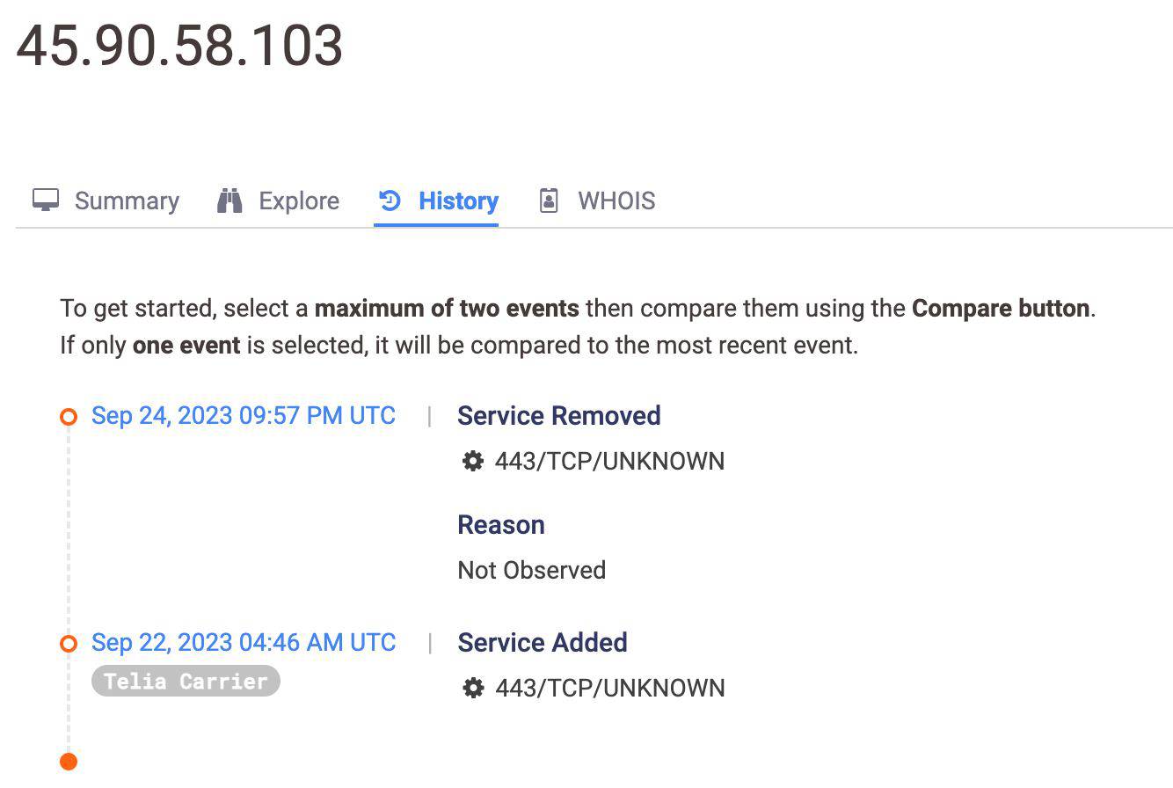The height and width of the screenshot is (788, 1173).
Task: Click the History clock icon
Action: [x=390, y=201]
